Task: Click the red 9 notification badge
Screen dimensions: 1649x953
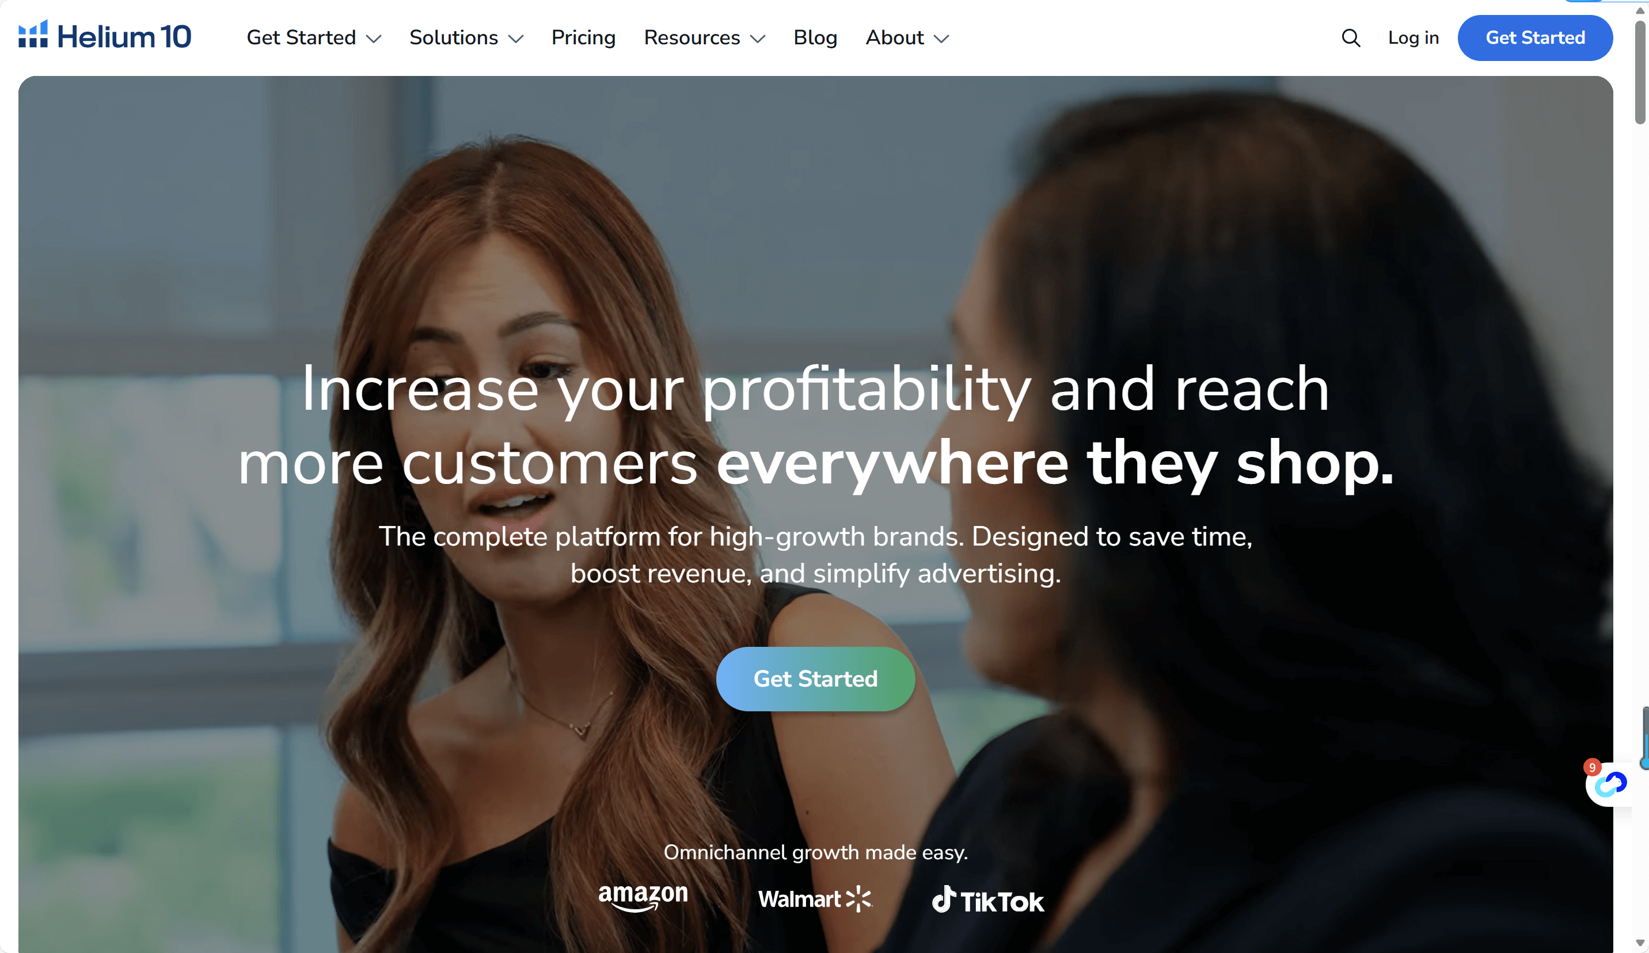Action: [x=1592, y=767]
